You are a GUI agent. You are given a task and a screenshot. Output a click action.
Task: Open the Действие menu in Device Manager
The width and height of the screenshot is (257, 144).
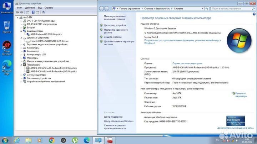pos(30,8)
